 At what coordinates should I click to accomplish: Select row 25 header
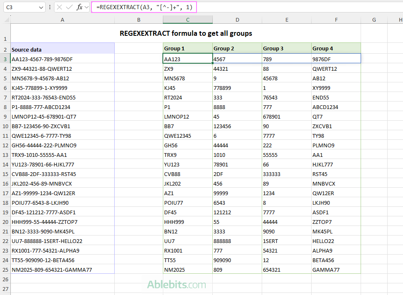click(5, 270)
